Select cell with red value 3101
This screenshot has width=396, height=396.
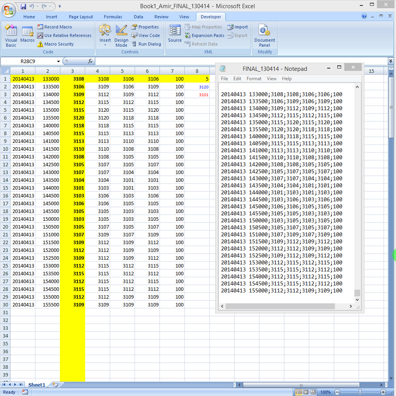(x=197, y=95)
